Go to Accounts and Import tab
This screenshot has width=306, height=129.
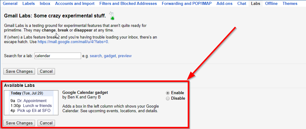pyautogui.click(x=75, y=3)
